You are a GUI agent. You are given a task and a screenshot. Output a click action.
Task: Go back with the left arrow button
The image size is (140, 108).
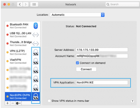tap(20, 4)
